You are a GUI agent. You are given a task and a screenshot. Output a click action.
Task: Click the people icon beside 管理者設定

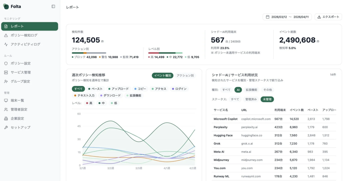pyautogui.click(x=6, y=109)
